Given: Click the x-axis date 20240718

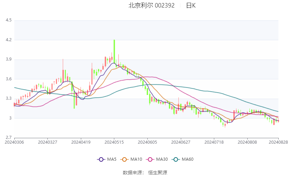Looking at the screenshot, I should point(214,142).
